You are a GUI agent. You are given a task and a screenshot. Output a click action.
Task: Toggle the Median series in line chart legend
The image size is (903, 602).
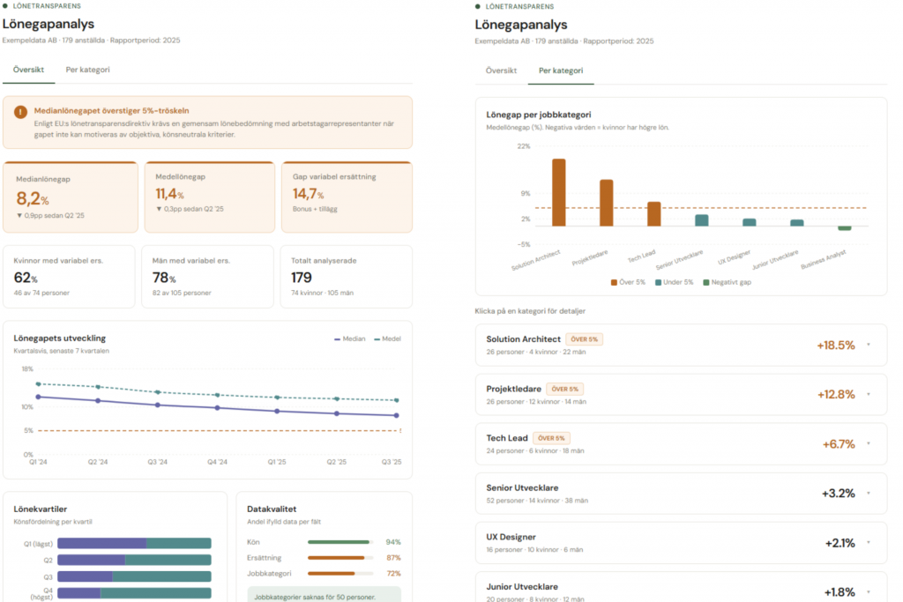[349, 338]
